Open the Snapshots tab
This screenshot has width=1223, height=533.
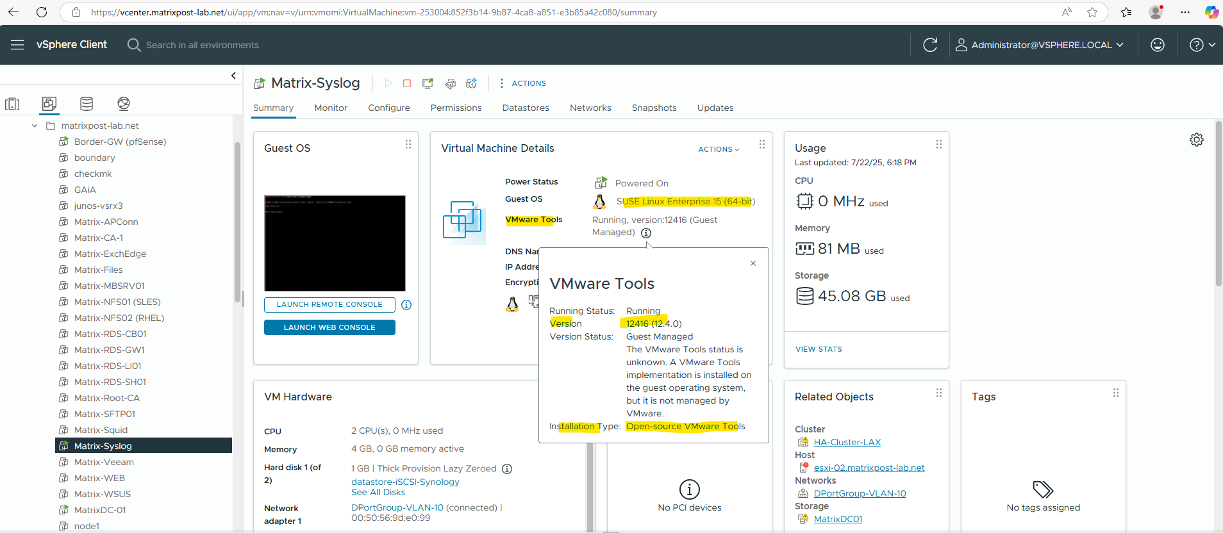coord(654,108)
